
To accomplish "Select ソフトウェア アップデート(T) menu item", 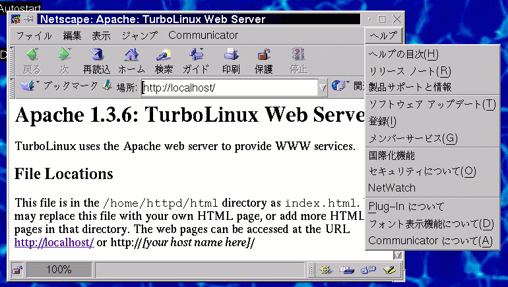I will pos(433,105).
